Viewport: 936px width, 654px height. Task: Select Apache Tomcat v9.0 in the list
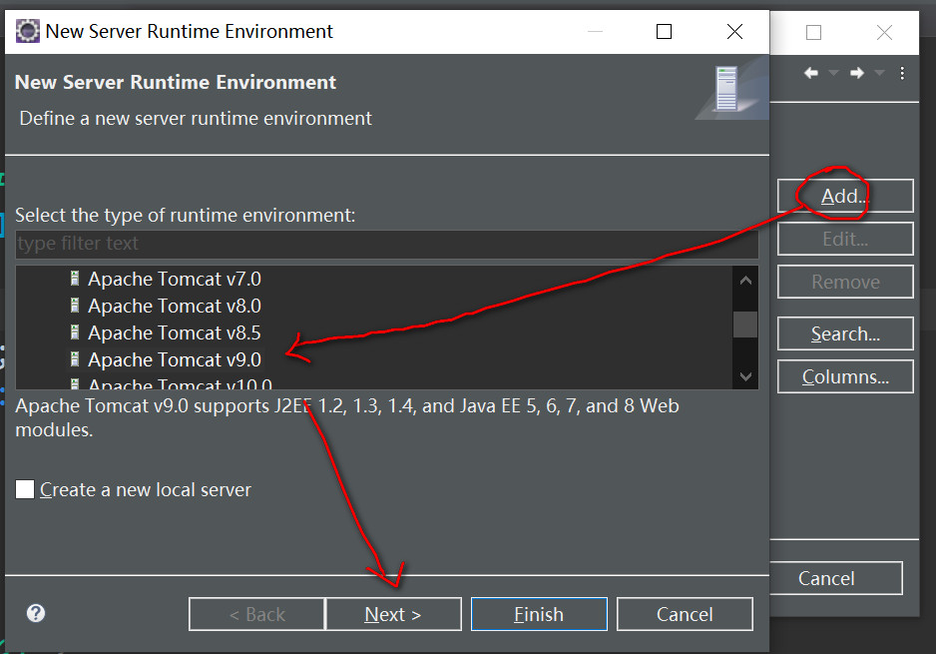point(175,359)
